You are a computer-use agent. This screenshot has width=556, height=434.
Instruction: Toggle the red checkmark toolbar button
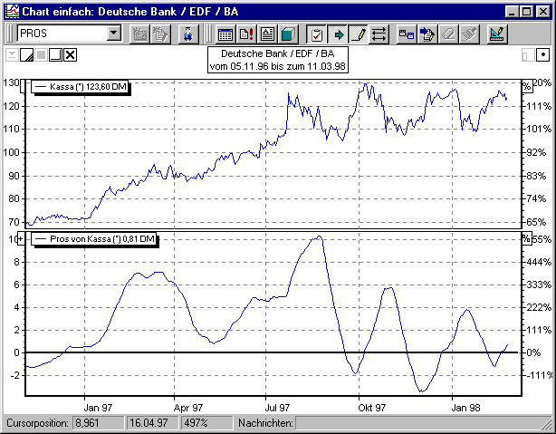coord(317,35)
